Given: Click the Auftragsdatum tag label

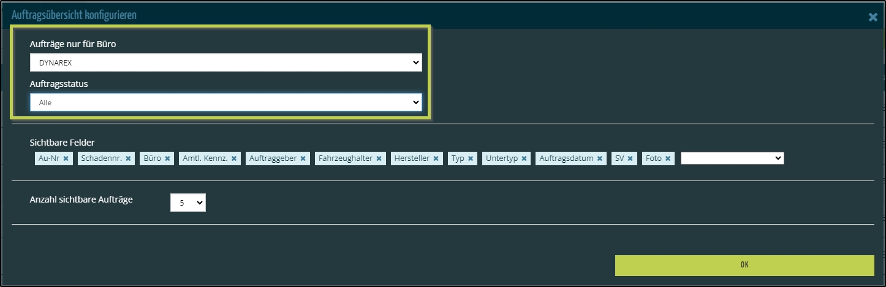Looking at the screenshot, I should click(566, 158).
